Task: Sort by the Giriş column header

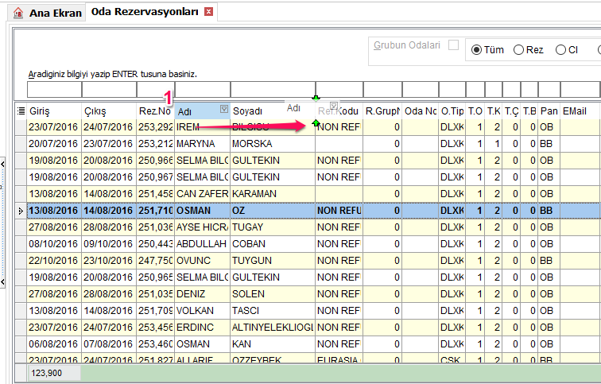Action: pyautogui.click(x=54, y=111)
